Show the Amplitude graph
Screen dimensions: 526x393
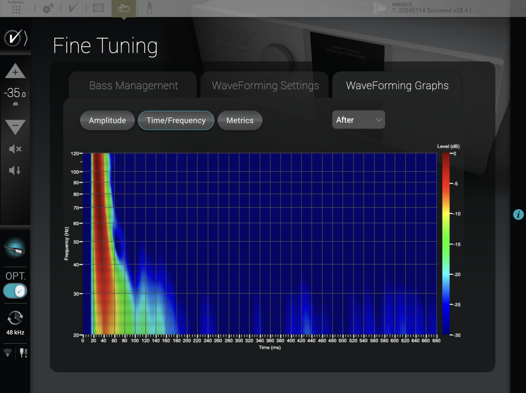pyautogui.click(x=107, y=120)
